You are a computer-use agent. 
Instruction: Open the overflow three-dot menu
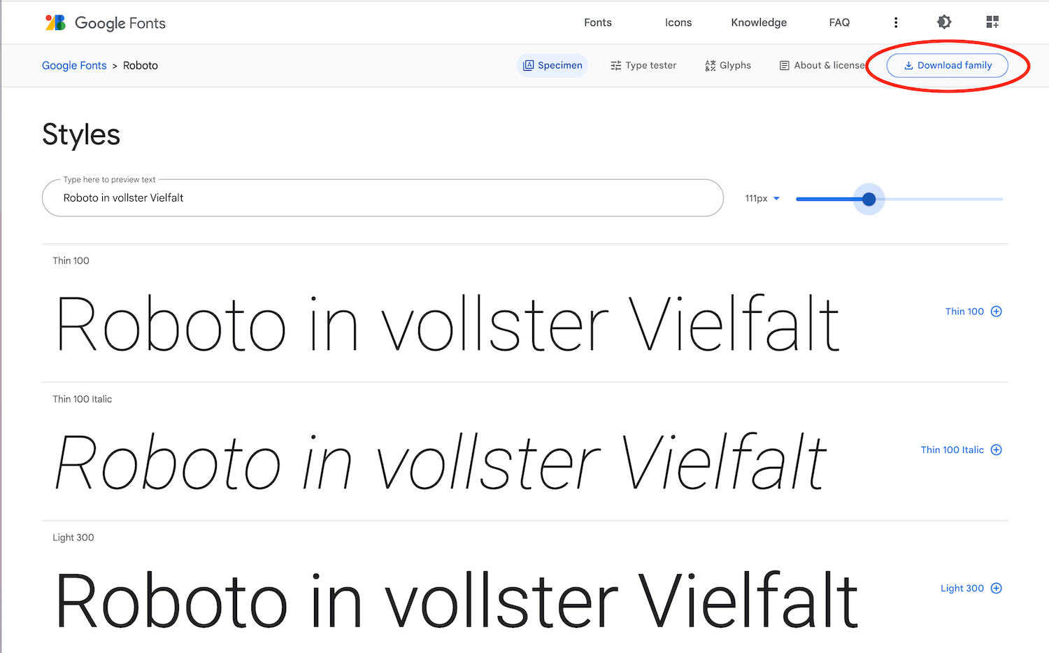pyautogui.click(x=896, y=22)
